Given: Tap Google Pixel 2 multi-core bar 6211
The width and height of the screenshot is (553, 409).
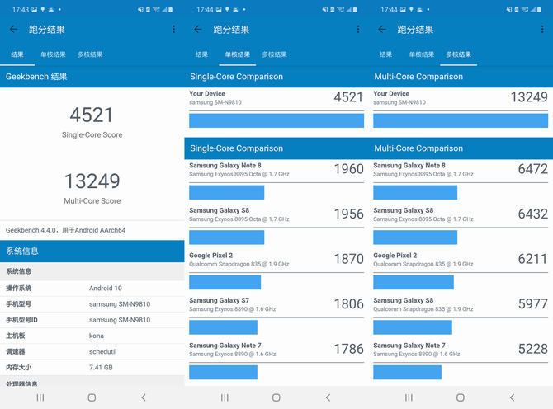Looking at the screenshot, I should click(414, 283).
